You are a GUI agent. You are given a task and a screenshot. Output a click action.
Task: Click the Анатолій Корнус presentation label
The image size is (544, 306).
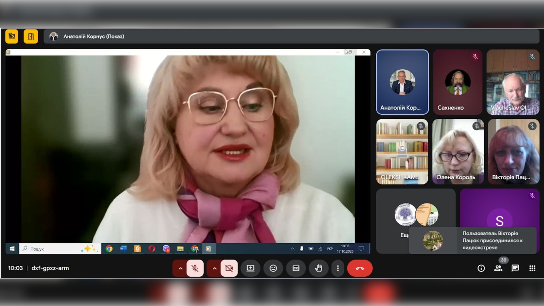[93, 36]
